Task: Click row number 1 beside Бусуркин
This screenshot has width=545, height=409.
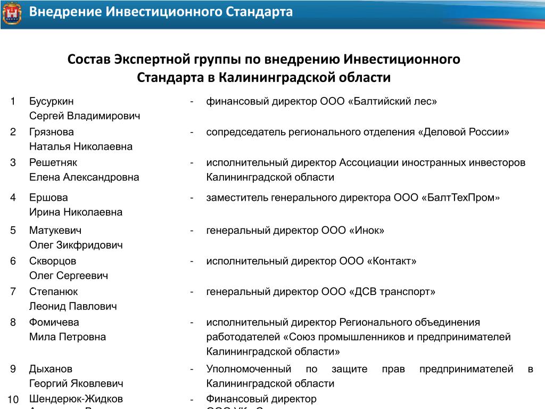Action: [x=13, y=101]
